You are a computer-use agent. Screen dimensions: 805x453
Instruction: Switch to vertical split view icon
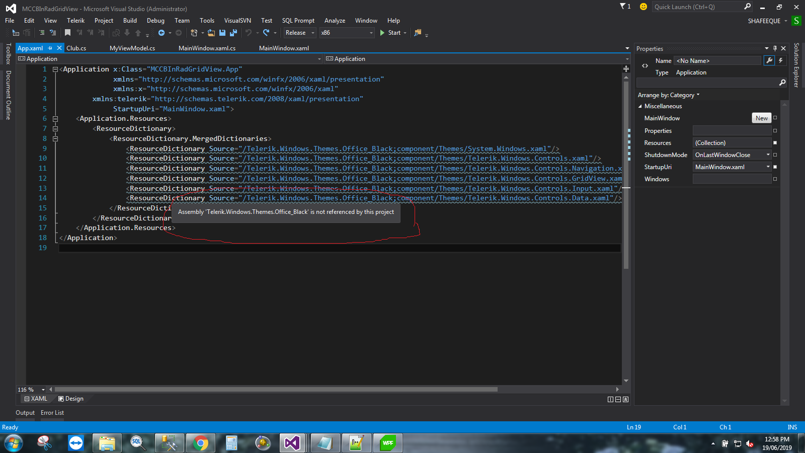point(610,400)
